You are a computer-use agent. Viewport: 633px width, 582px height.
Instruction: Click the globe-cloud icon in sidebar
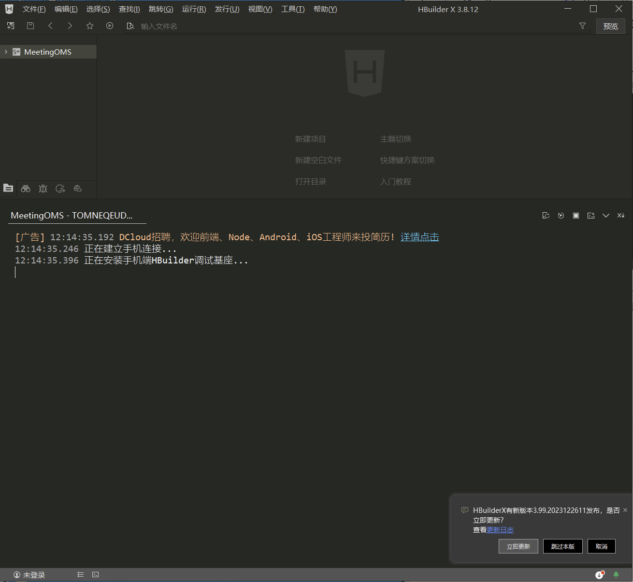78,189
